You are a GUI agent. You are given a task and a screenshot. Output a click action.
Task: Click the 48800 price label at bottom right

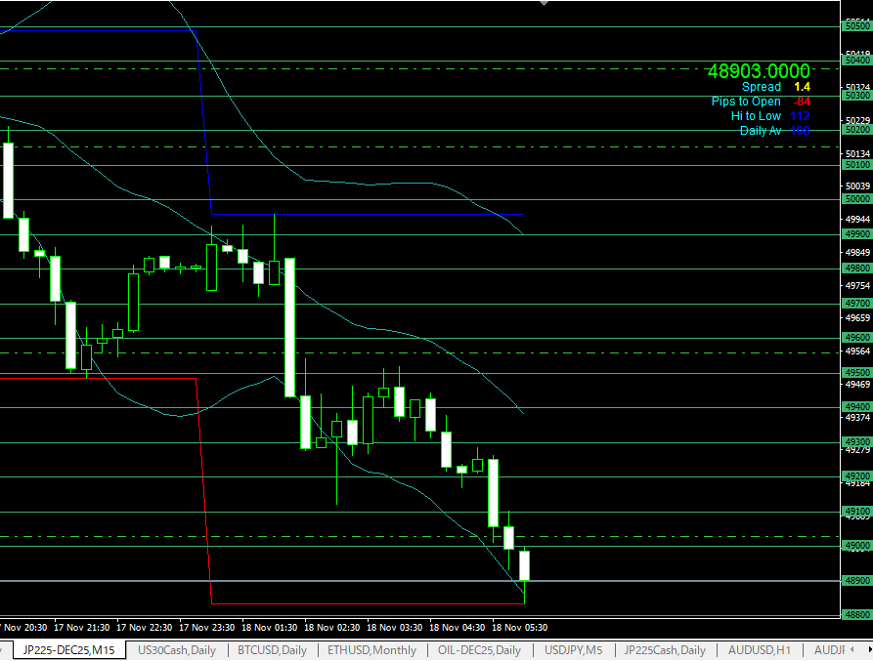(856, 615)
